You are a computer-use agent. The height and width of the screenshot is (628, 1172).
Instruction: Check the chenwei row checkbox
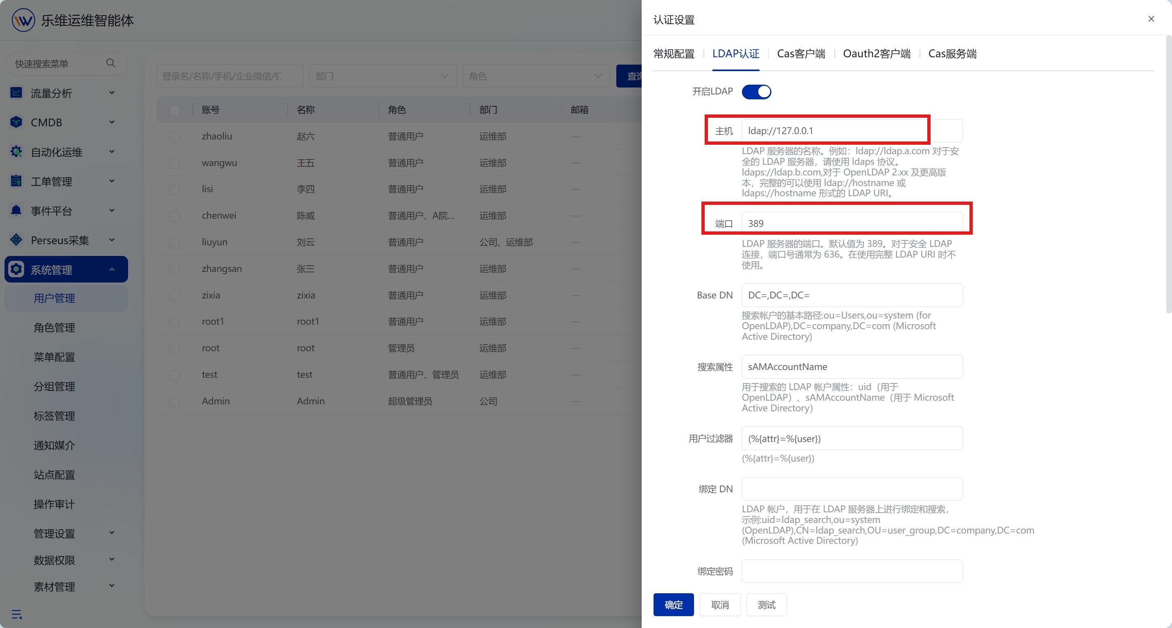[x=174, y=216]
